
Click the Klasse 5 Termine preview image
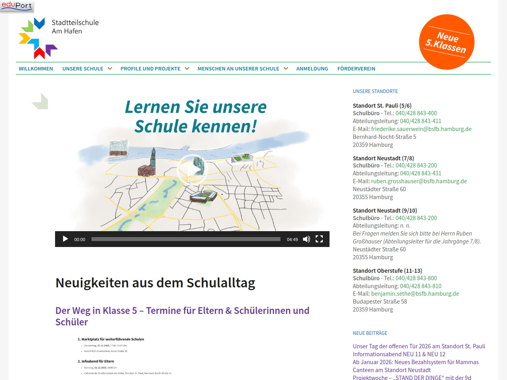125,356
